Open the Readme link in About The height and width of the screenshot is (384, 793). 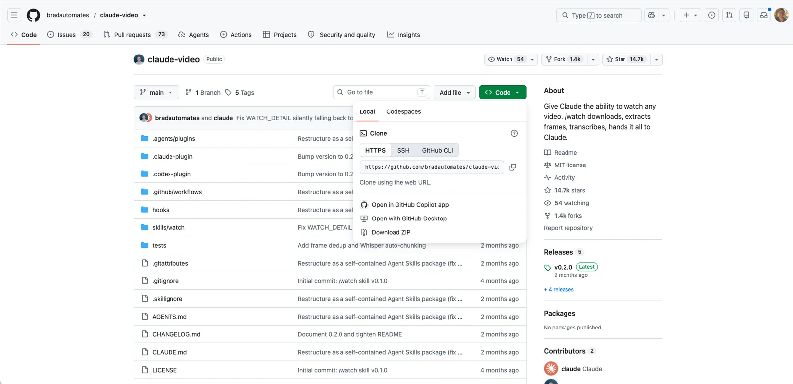(561, 153)
